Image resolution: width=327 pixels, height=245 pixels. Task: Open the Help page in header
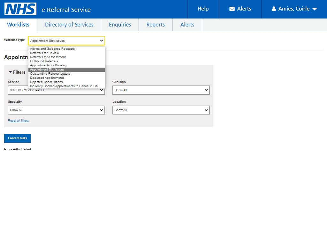pos(203,9)
